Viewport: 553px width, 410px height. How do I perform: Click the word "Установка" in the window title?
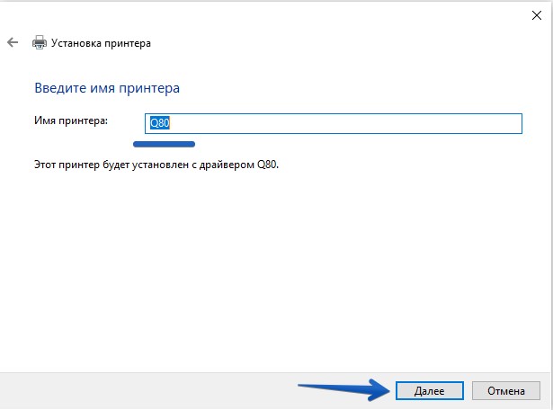[x=76, y=42]
